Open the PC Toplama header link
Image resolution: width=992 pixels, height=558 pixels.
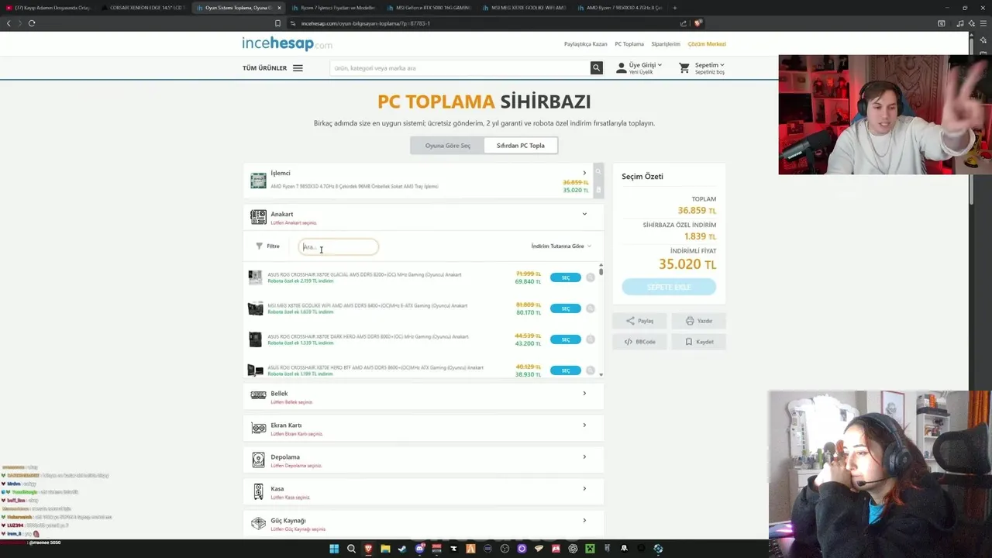629,44
